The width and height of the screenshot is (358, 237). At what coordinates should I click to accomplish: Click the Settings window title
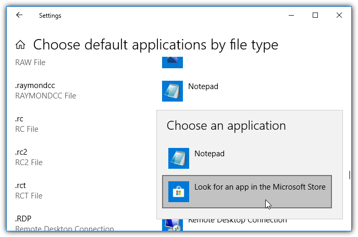(50, 16)
